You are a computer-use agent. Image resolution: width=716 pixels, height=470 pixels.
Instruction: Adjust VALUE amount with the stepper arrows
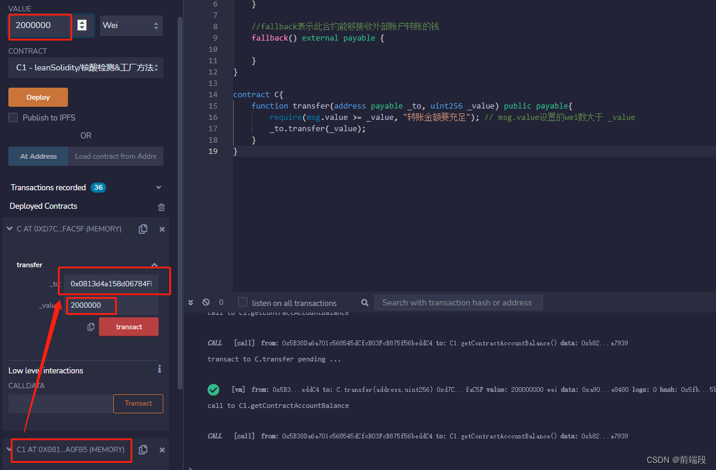click(82, 25)
